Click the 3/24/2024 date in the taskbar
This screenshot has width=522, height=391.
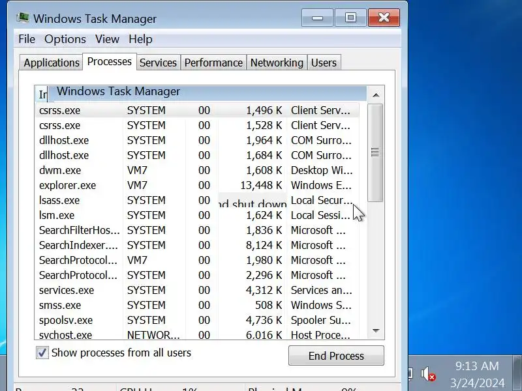tap(477, 383)
